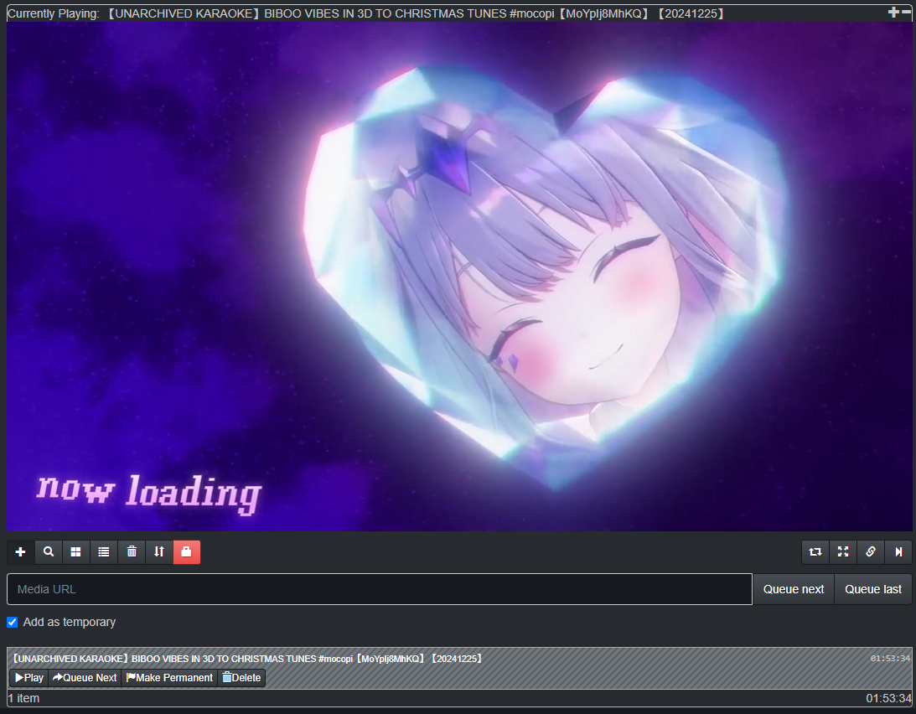Click the list view toolbar icon
This screenshot has height=714, width=916.
click(103, 552)
